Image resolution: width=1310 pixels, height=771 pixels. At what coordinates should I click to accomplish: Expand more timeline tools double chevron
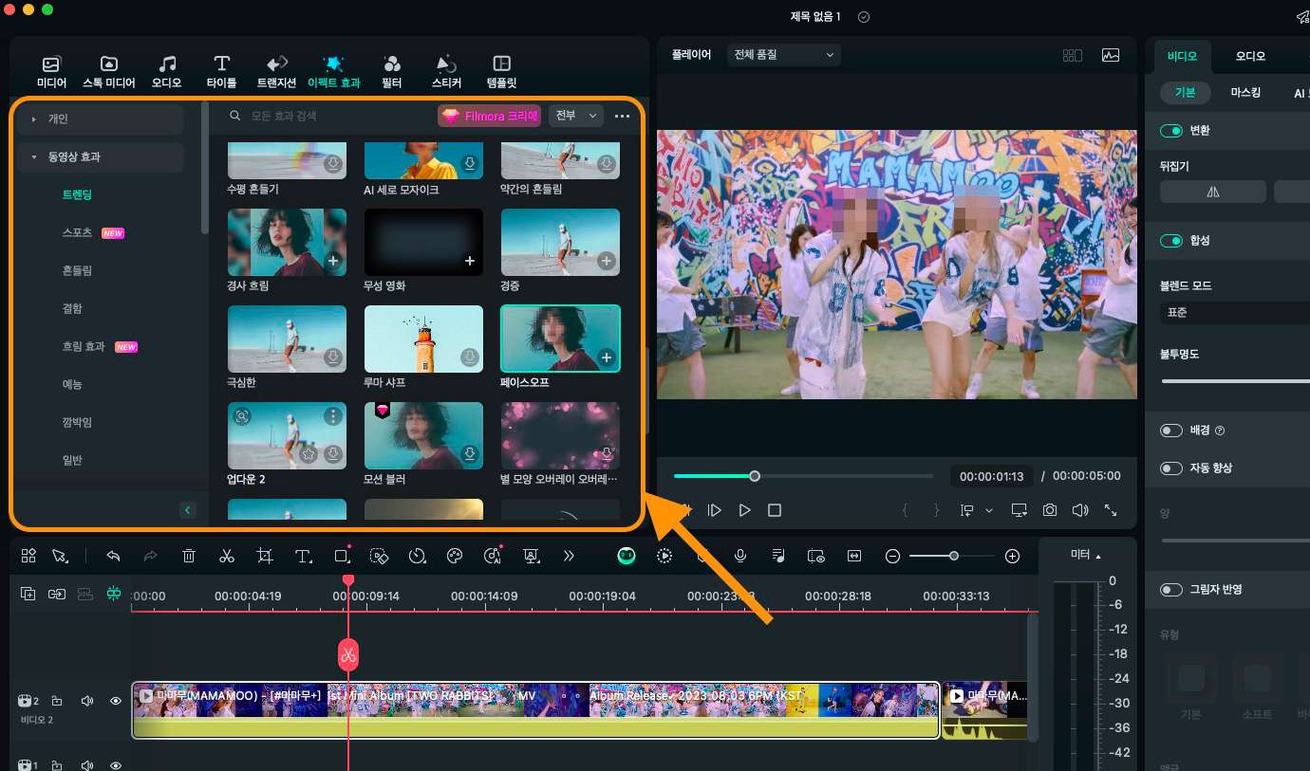[569, 556]
